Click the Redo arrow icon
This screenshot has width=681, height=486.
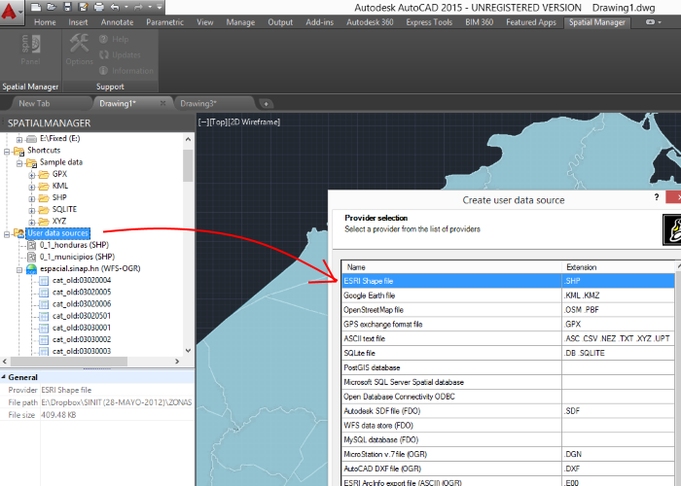click(138, 7)
